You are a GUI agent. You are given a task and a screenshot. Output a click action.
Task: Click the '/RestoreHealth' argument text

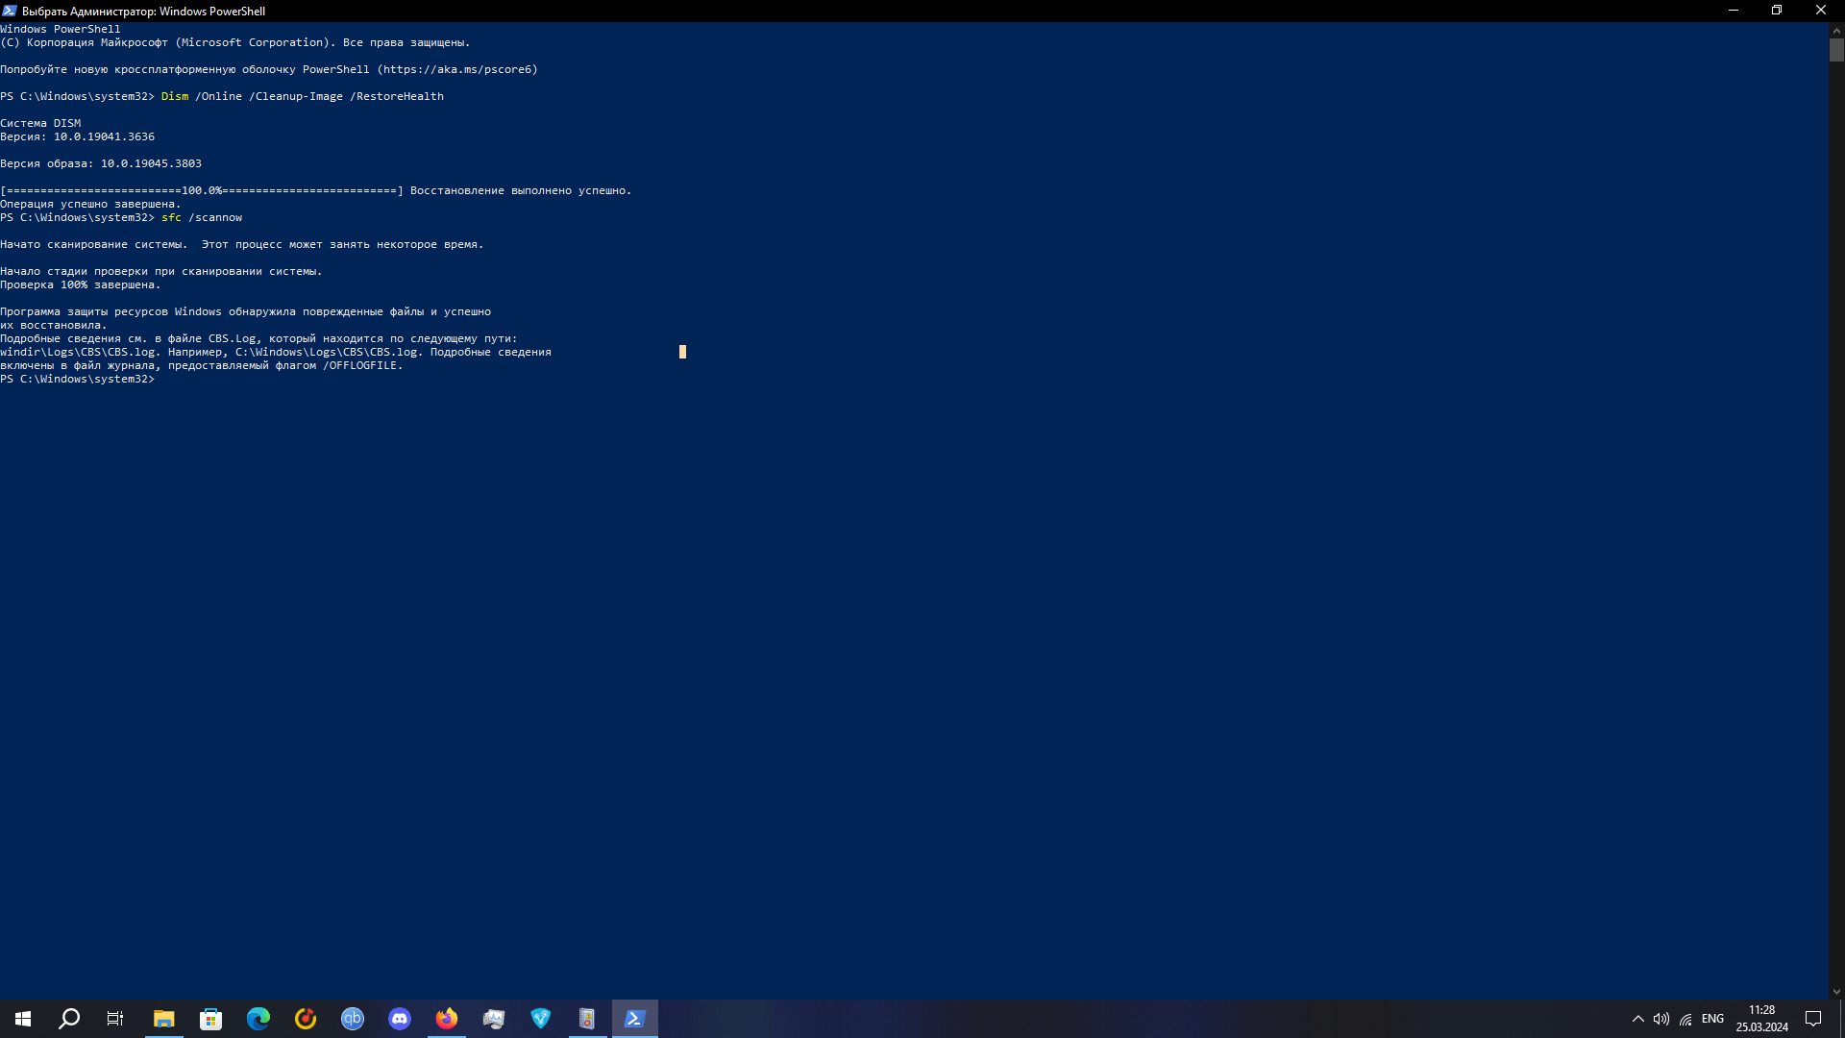point(397,96)
